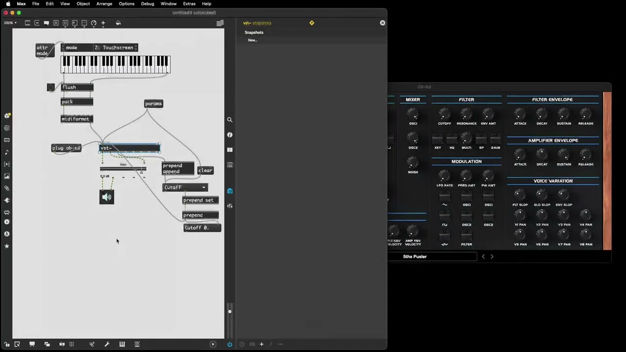Open the parameters mixer sliders icon
This screenshot has width=626, height=352.
pos(230,206)
